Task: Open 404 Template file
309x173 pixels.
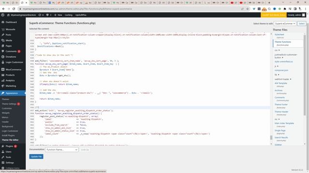Action: pyautogui.click(x=281, y=83)
